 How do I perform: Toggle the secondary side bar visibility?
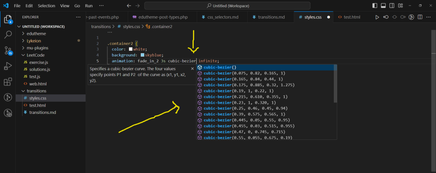392,6
